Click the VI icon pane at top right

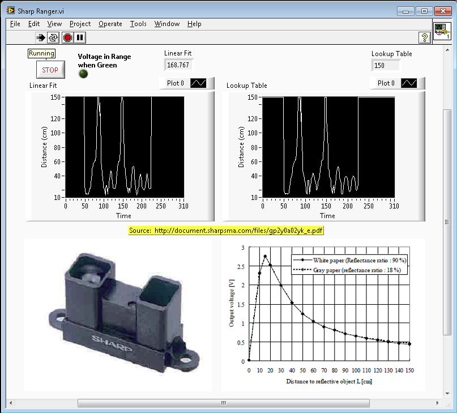442,32
